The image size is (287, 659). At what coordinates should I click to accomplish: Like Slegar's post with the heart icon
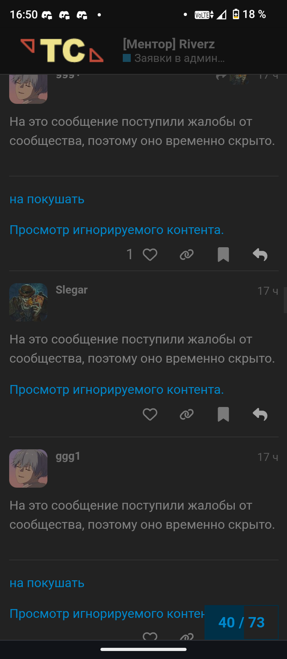pos(150,415)
